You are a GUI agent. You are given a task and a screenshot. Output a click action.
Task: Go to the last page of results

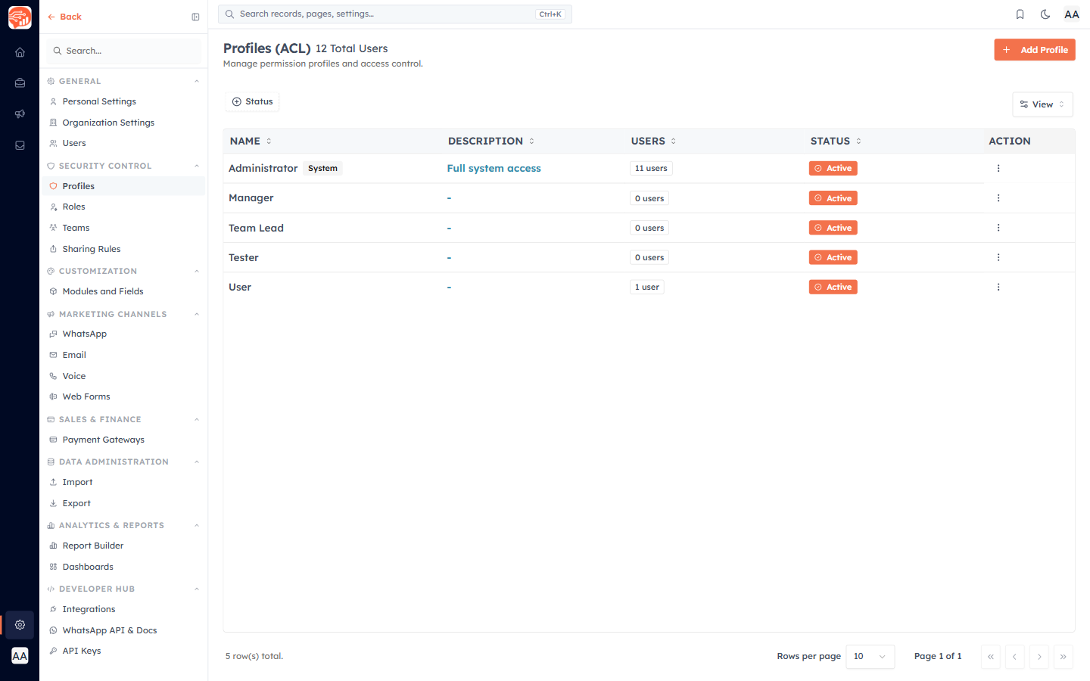tap(1064, 657)
